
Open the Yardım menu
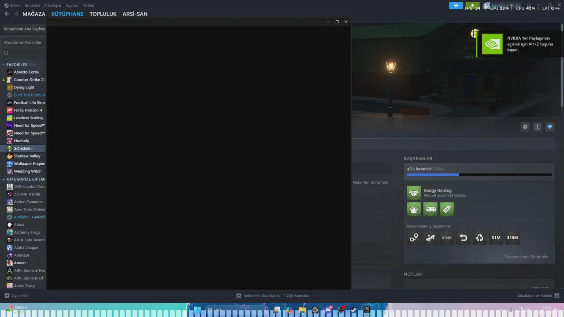[88, 5]
